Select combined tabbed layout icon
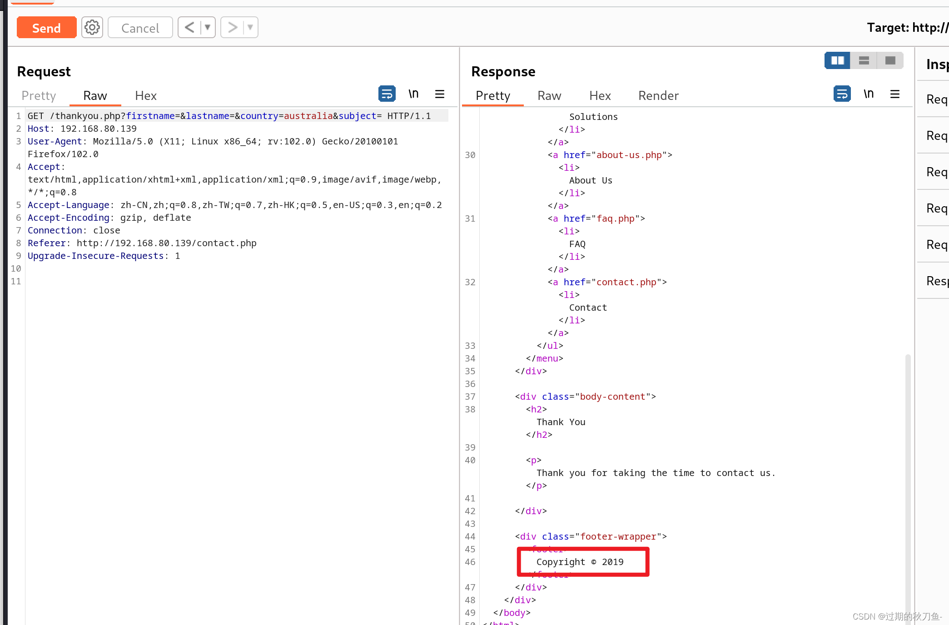Viewport: 949px width, 625px height. click(x=890, y=60)
